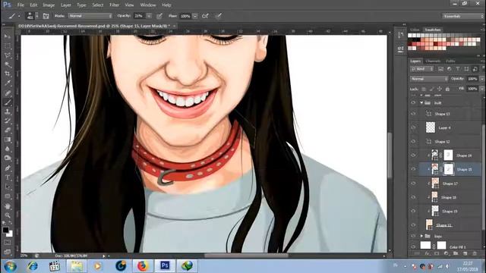Collapse the expanded layer group
486x273 pixels.
coord(421,103)
